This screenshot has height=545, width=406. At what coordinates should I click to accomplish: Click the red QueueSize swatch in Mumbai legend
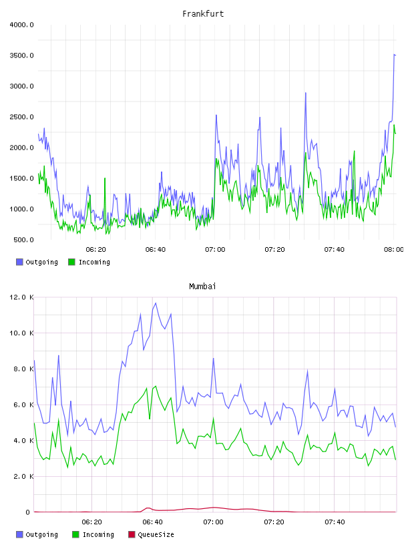tap(132, 534)
